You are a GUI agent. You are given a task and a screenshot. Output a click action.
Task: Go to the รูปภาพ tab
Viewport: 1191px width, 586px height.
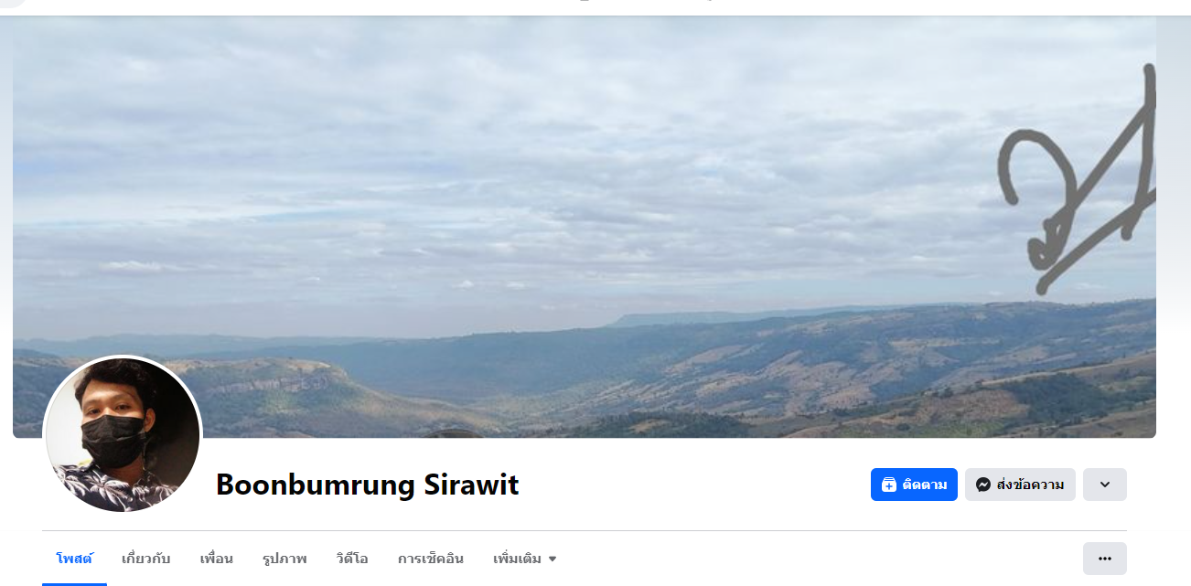284,559
